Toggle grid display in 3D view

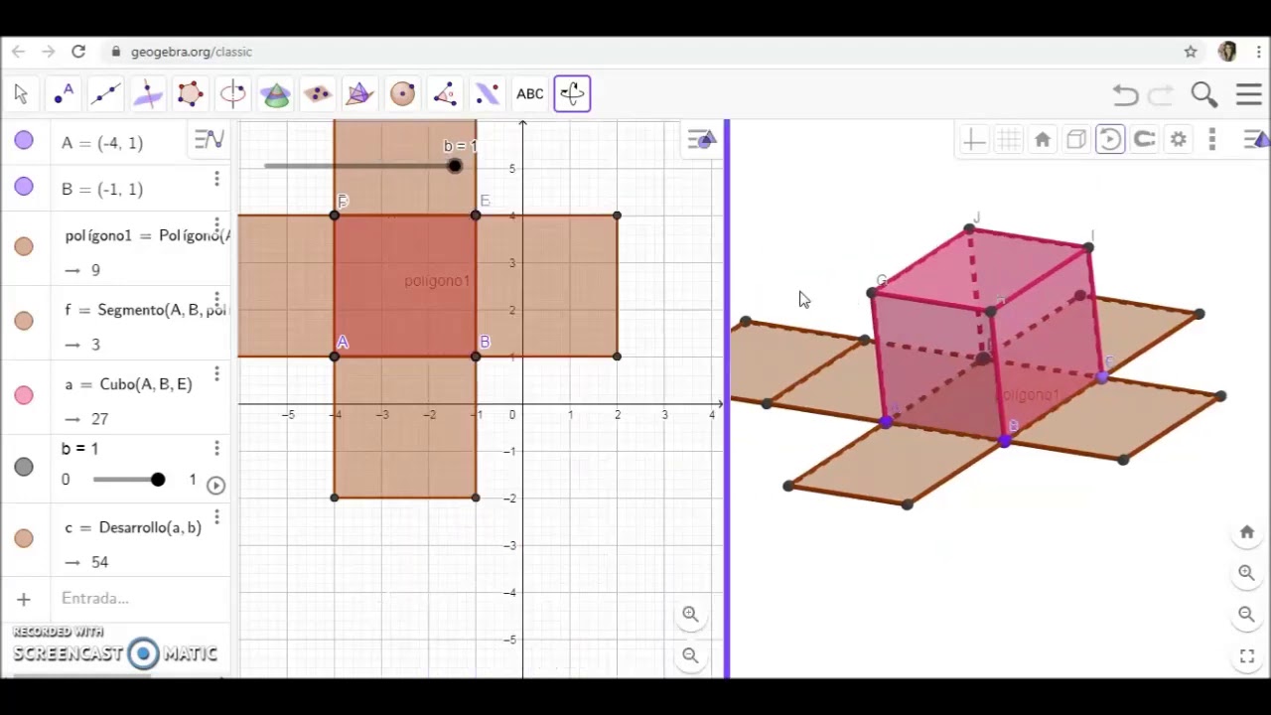[x=1009, y=140]
